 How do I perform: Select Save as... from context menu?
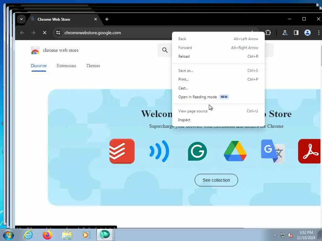click(x=218, y=71)
